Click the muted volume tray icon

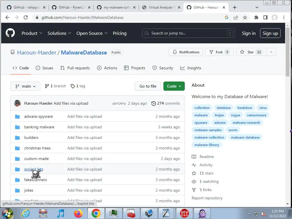(x=263, y=214)
